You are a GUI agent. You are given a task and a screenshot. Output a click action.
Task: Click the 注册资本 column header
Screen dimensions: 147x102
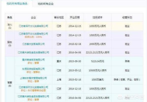[x=97, y=18]
